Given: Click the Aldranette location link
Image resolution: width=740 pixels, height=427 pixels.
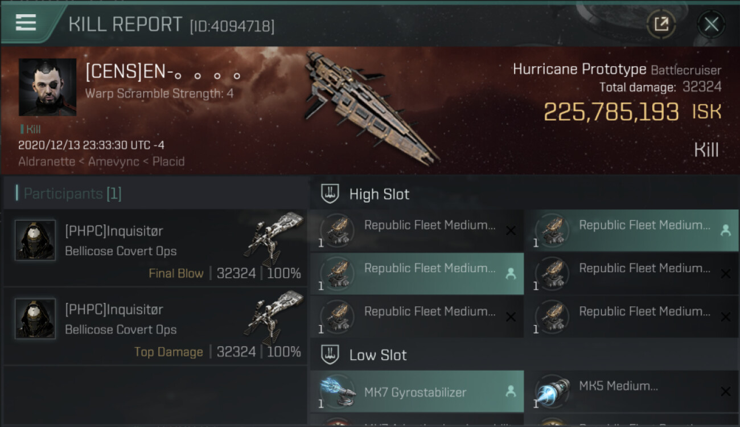Looking at the screenshot, I should (47, 162).
